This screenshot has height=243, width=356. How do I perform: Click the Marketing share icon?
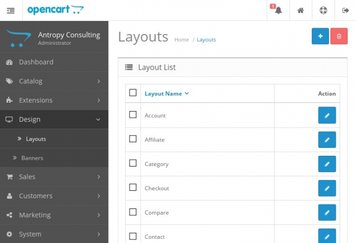click(9, 215)
